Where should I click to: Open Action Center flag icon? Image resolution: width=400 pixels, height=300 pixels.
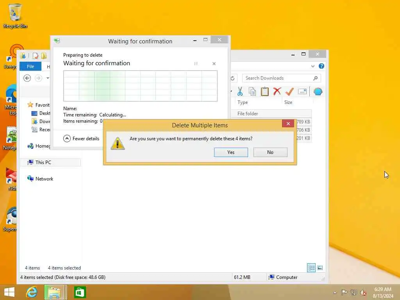(344, 292)
